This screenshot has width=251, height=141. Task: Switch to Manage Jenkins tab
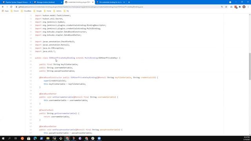[x=47, y=2]
